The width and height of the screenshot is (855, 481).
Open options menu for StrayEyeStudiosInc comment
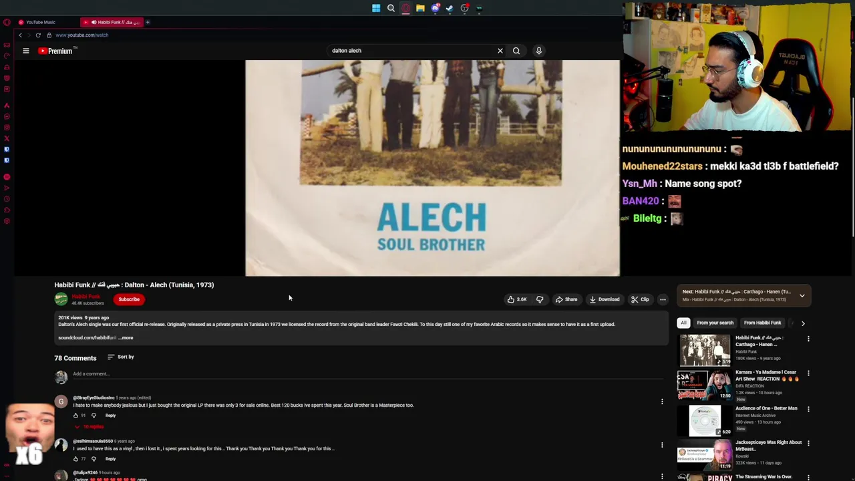[662, 402]
